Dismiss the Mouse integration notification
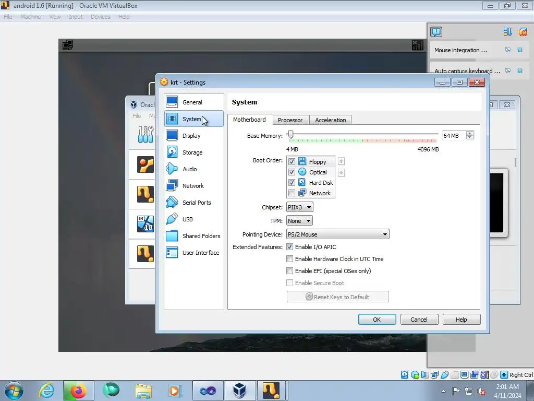Screen dimensions: 534x401 click(520, 50)
